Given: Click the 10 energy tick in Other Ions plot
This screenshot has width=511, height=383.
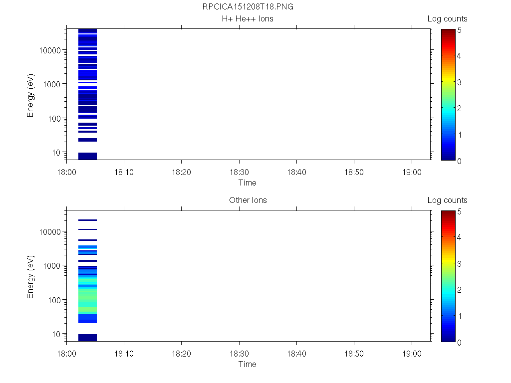Looking at the screenshot, I should 56,334.
